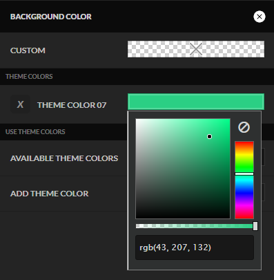Pick blue on the vertical hue strip
The image size is (274, 280).
pos(244,192)
